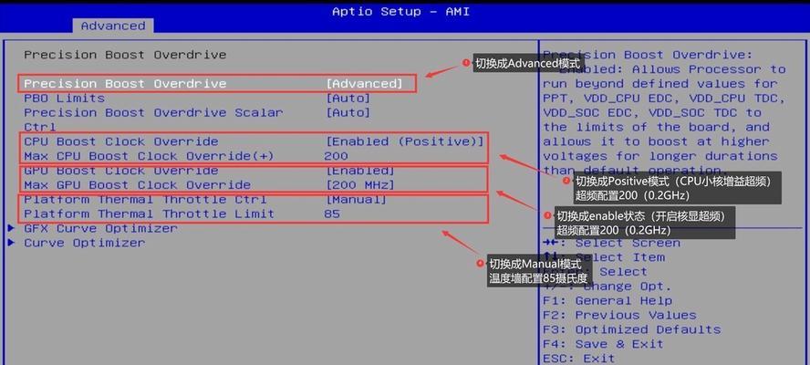Open the Advanced tab
The width and height of the screenshot is (810, 365).
pyautogui.click(x=112, y=26)
